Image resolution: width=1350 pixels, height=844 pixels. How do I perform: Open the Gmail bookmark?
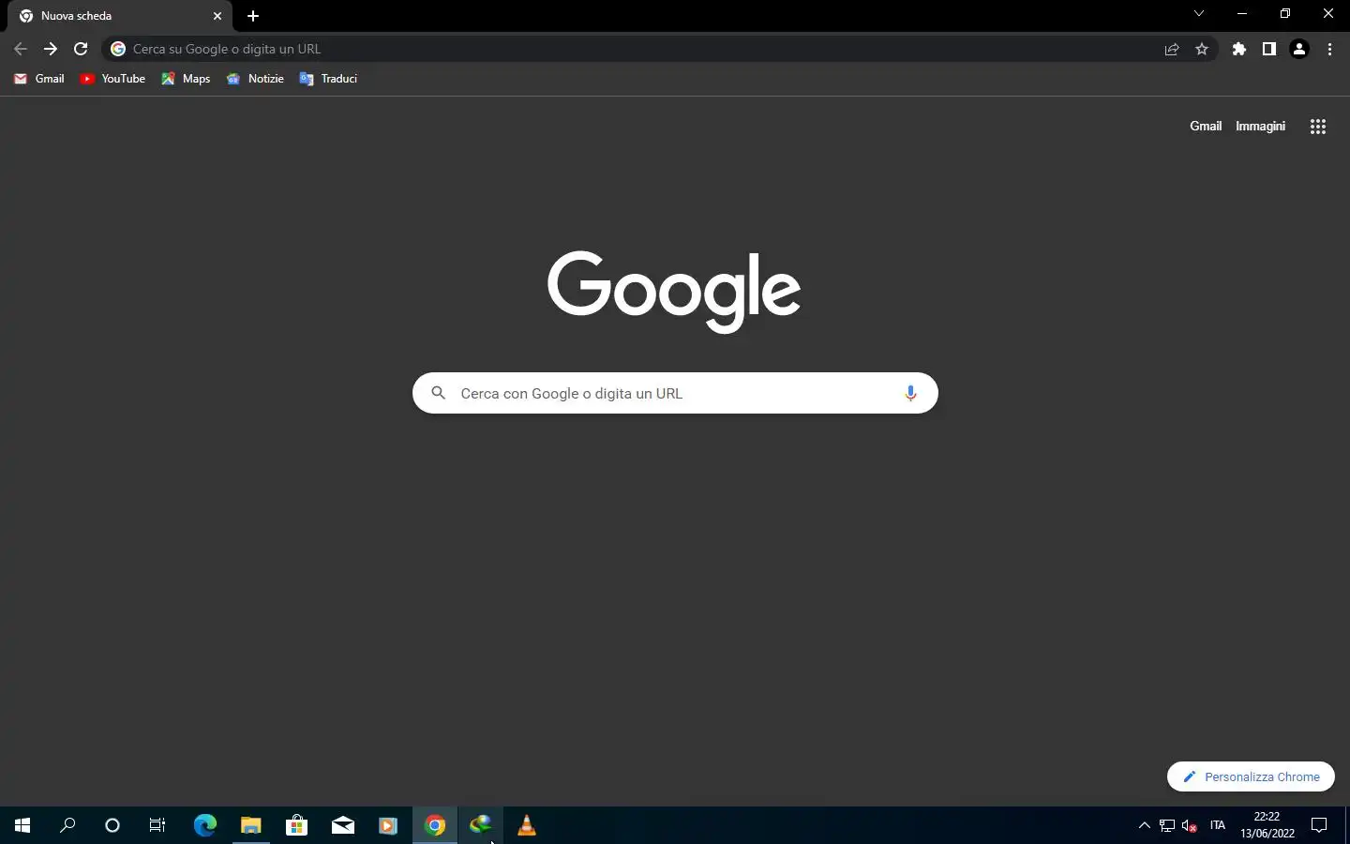tap(39, 79)
